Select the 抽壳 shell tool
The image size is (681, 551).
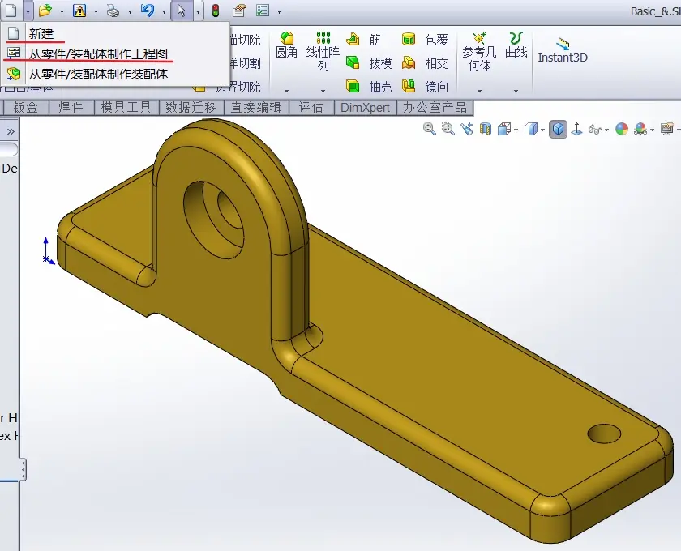click(369, 87)
